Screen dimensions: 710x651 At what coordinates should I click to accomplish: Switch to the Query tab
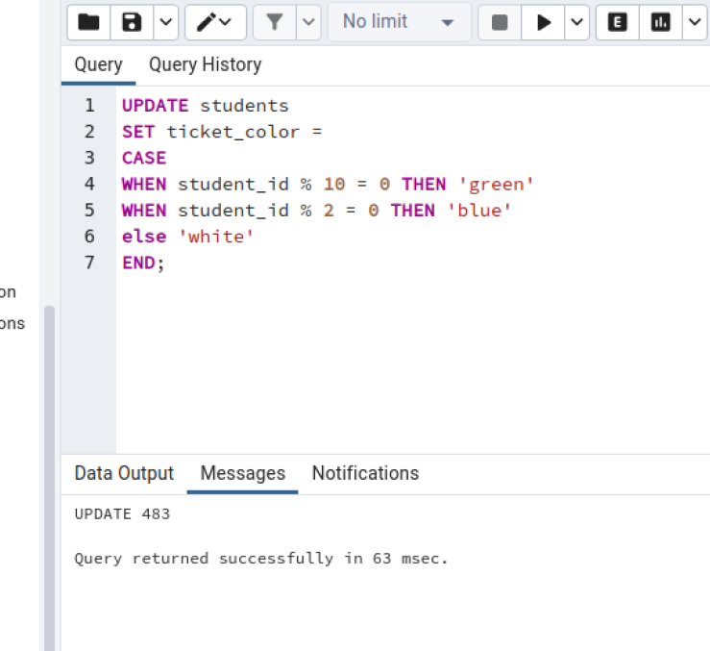coord(98,64)
